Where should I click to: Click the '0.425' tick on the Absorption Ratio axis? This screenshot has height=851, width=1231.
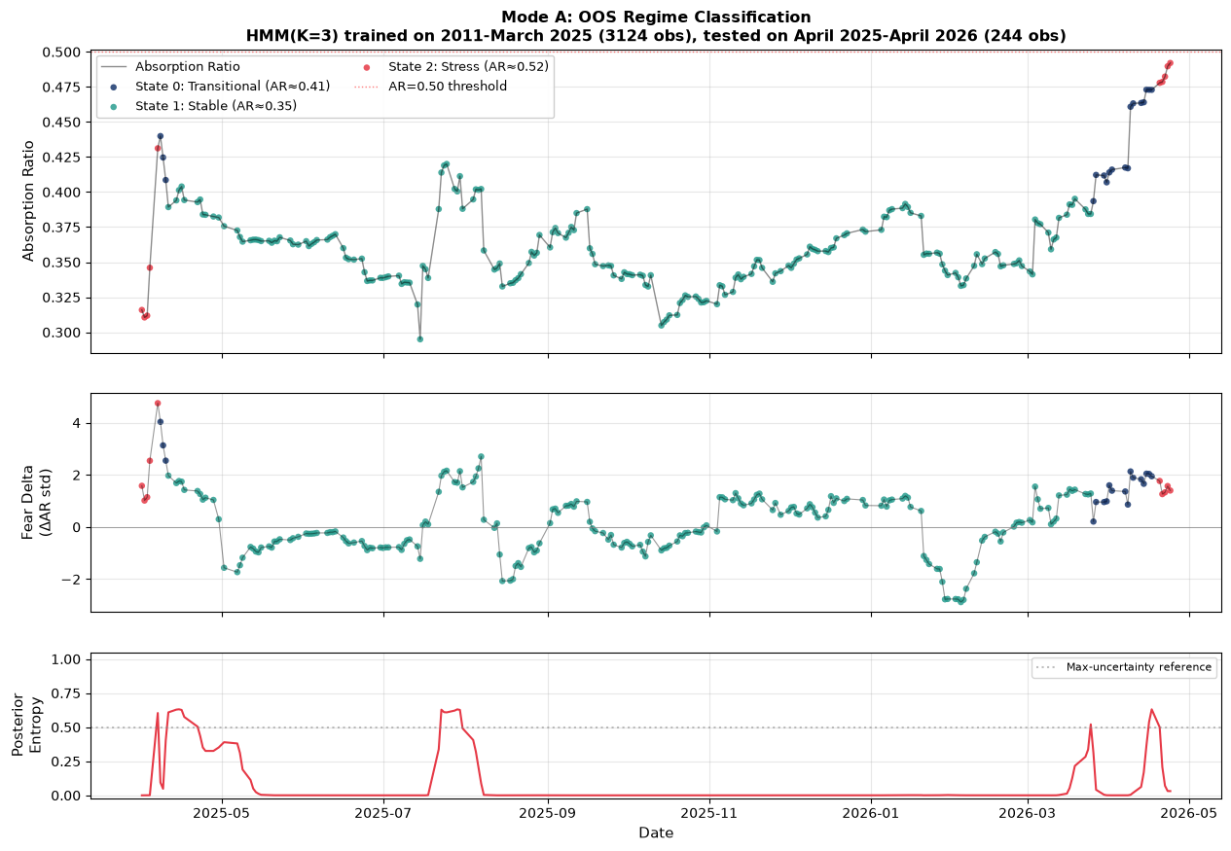(x=63, y=158)
